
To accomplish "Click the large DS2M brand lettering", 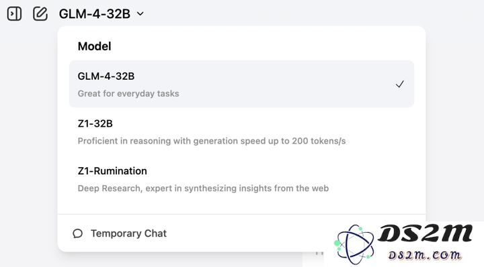I will point(425,234).
